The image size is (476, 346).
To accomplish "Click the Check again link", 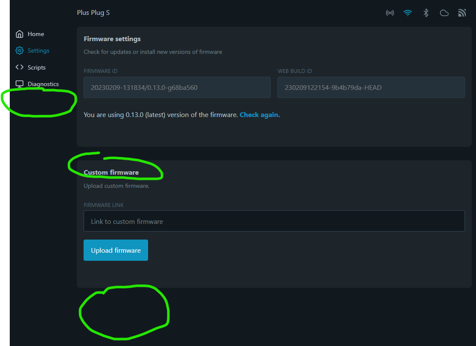I will pyautogui.click(x=260, y=115).
